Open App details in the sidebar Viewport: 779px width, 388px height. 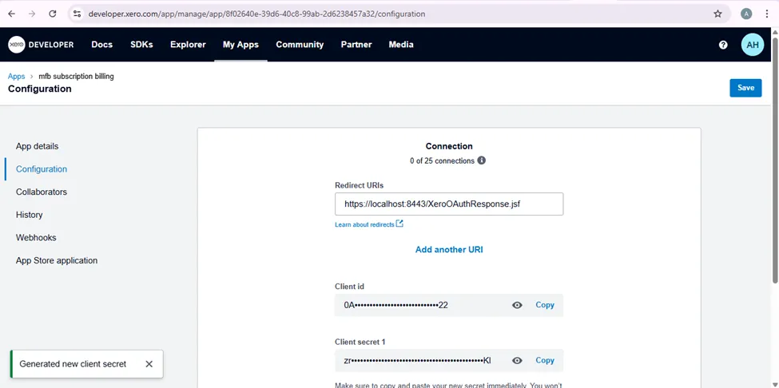click(x=38, y=146)
